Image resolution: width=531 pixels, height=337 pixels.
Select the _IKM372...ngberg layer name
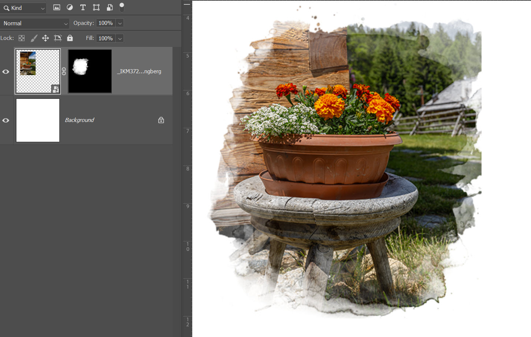[139, 71]
